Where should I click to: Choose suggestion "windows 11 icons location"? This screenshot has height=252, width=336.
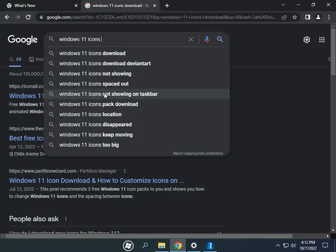click(x=137, y=115)
